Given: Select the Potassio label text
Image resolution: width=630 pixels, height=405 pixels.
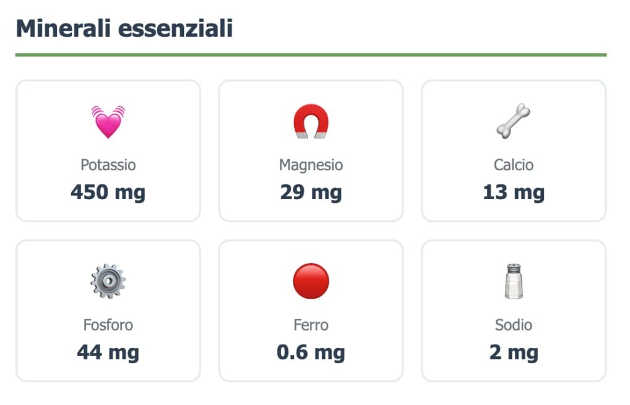Looking at the screenshot, I should click(x=108, y=165).
